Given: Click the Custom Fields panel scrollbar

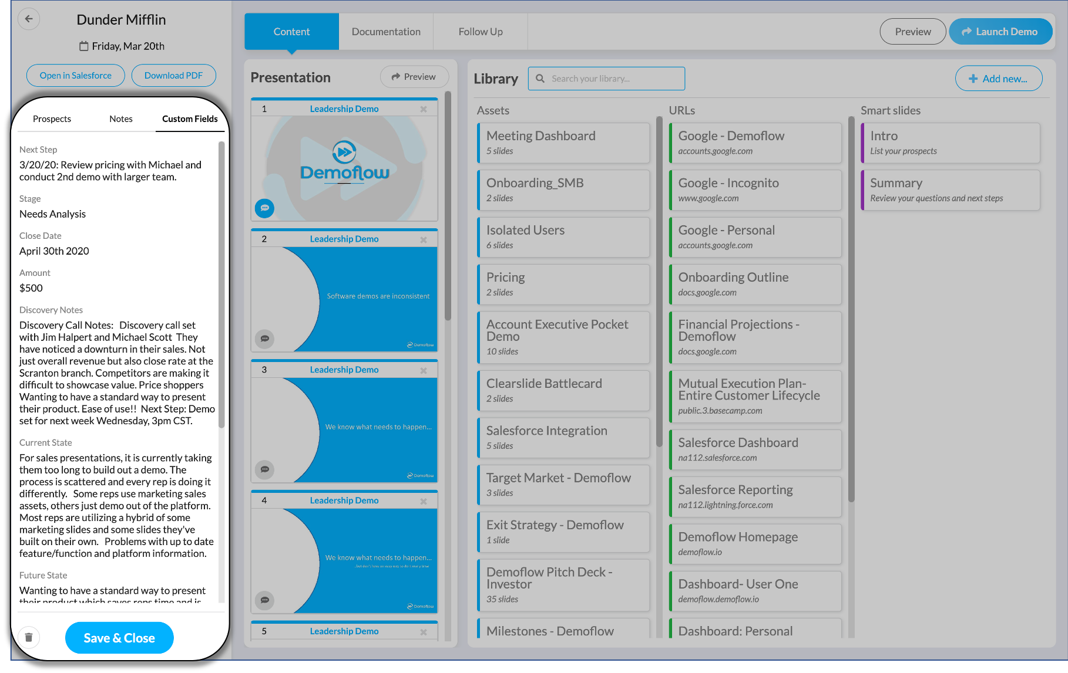Looking at the screenshot, I should click(221, 285).
